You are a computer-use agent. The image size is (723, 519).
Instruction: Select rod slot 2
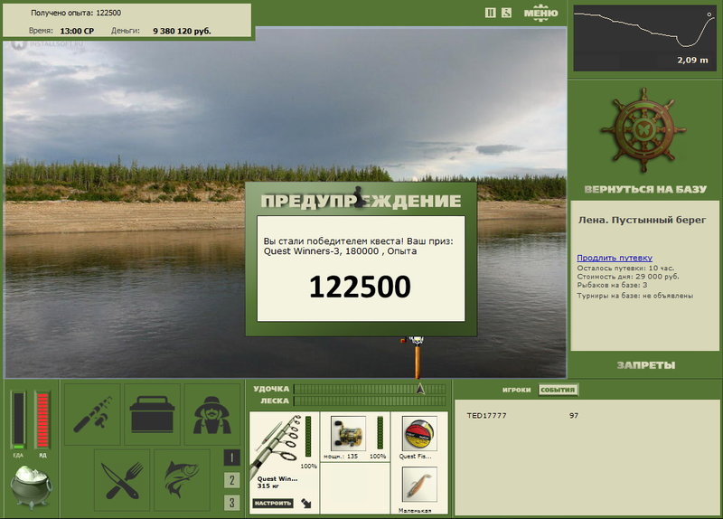tap(232, 480)
